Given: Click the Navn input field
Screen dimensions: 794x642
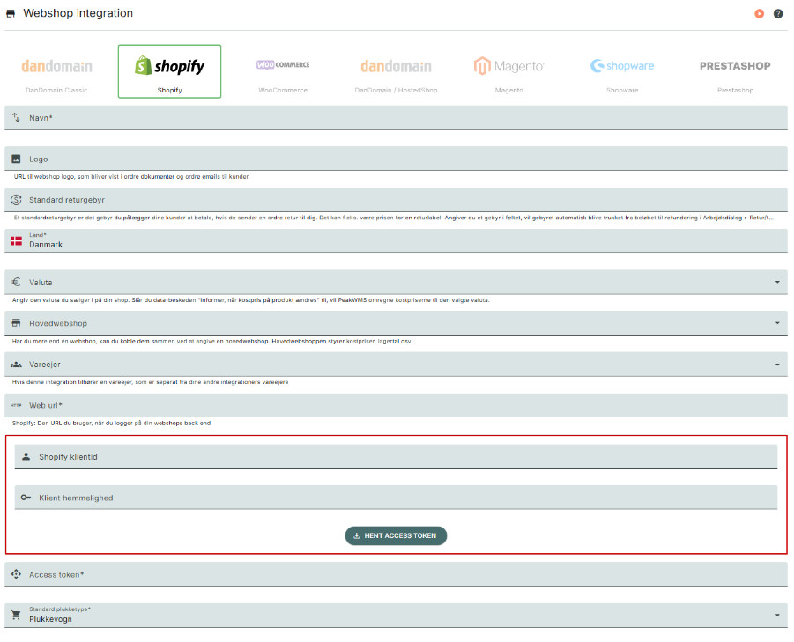Looking at the screenshot, I should 396,118.
